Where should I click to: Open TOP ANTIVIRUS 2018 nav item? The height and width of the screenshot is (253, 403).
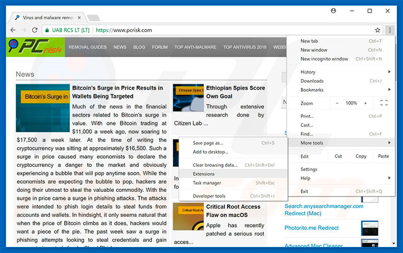pos(245,47)
